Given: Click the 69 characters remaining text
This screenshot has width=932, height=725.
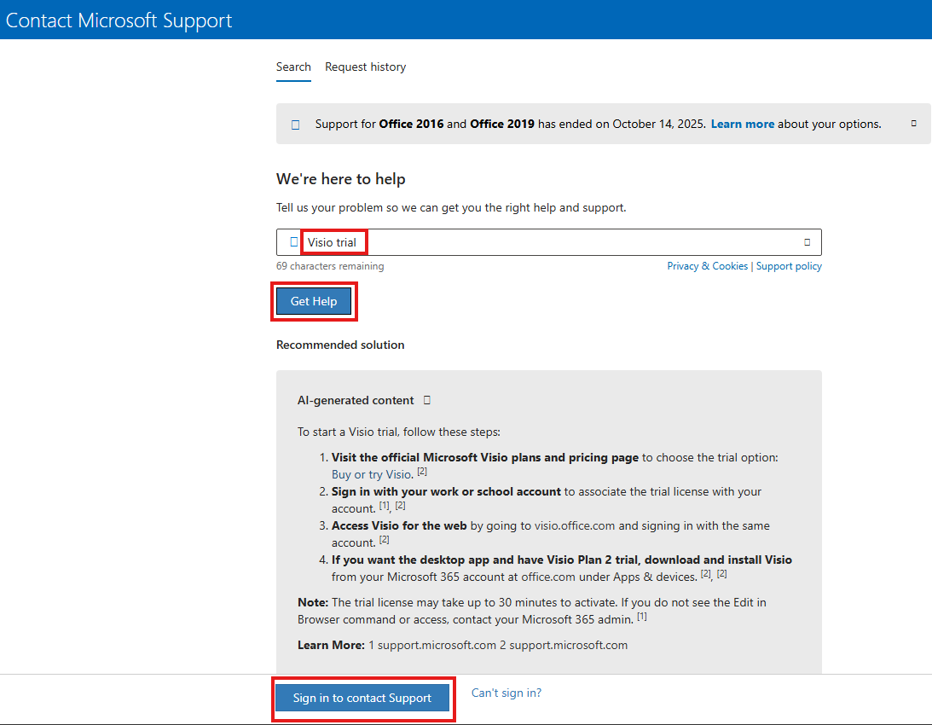Looking at the screenshot, I should point(330,266).
